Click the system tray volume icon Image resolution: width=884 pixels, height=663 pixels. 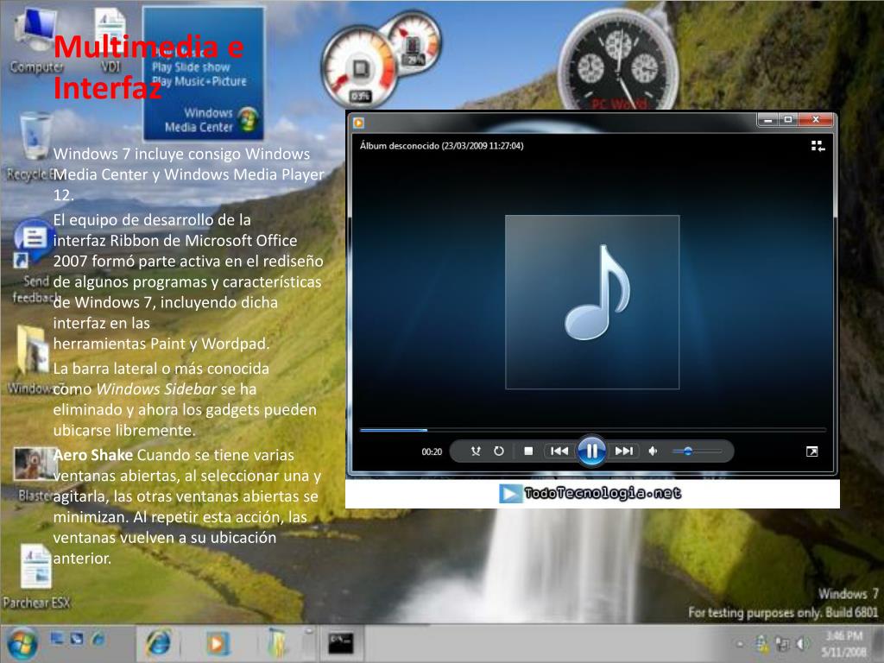click(802, 643)
